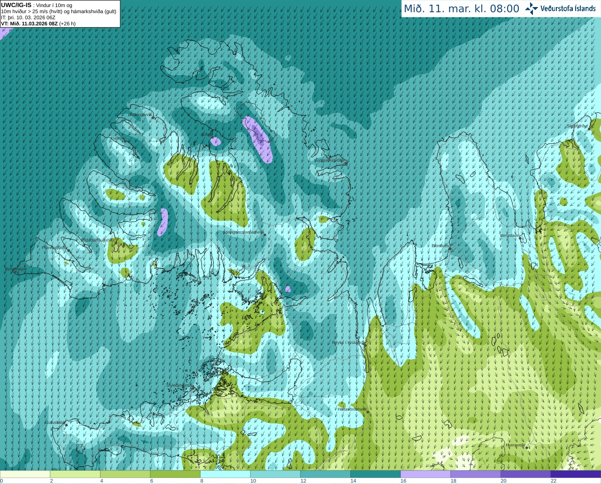Click the 0–2 m/s pale yellow swatch

tap(25, 474)
